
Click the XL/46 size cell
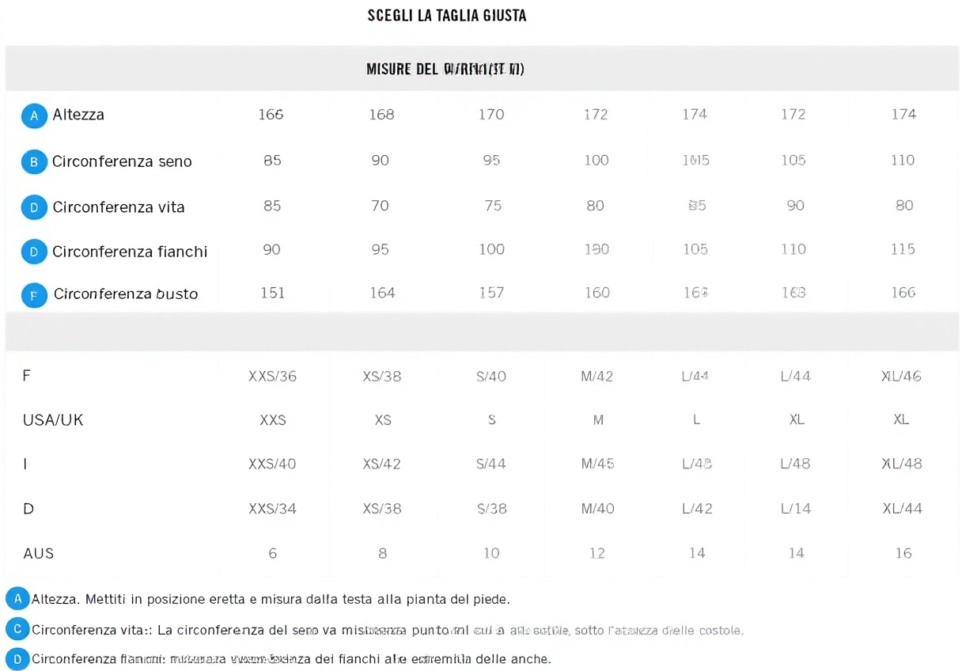[902, 377]
